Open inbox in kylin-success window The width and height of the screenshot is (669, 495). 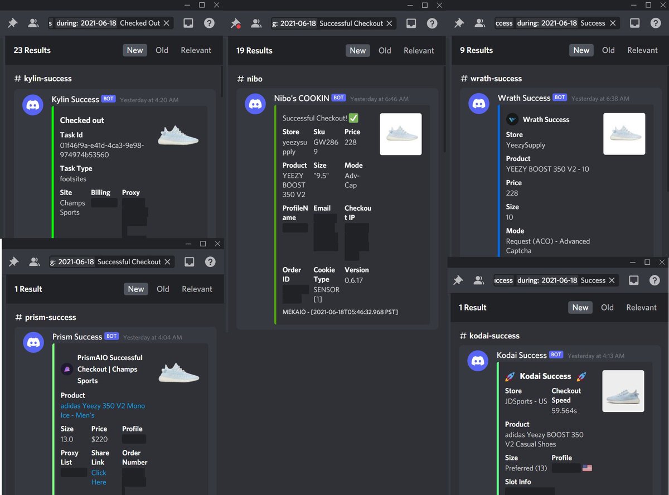[188, 23]
